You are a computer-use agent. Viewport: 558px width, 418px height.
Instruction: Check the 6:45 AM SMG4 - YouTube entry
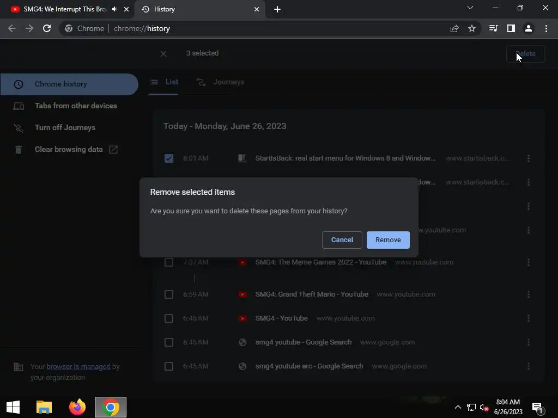point(169,318)
